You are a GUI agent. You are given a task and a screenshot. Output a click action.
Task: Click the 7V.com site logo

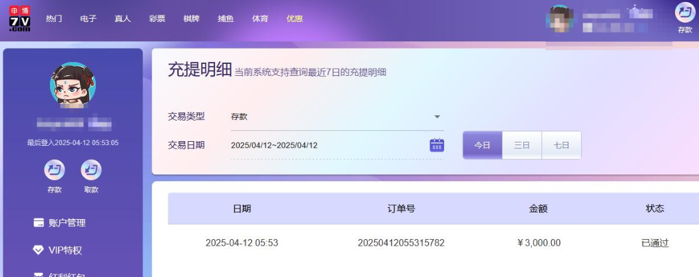(x=19, y=19)
